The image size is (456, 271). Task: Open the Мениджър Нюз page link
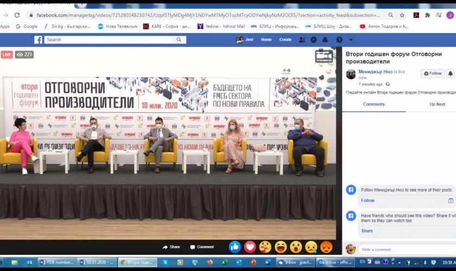[376, 72]
